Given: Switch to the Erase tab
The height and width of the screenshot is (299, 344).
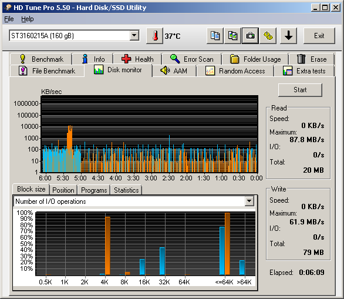Looking at the screenshot, I should [312, 59].
